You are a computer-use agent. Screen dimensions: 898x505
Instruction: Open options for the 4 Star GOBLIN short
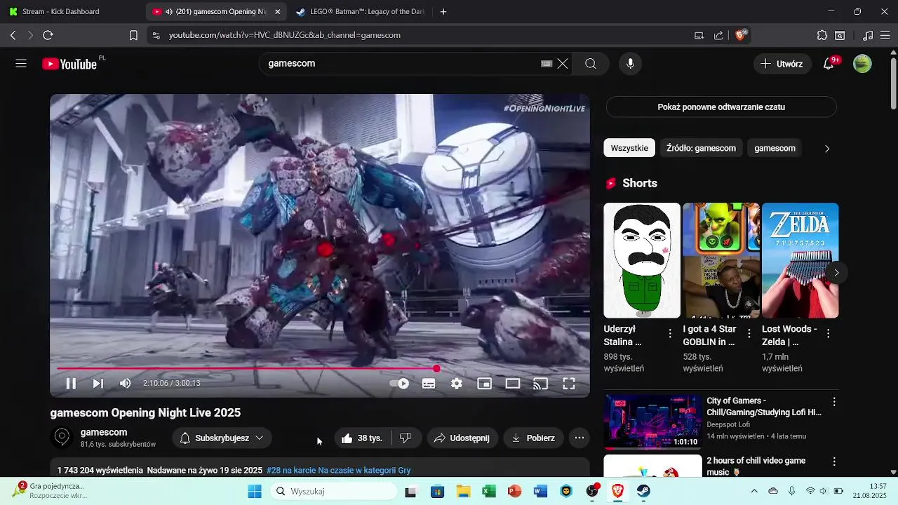pos(749,334)
